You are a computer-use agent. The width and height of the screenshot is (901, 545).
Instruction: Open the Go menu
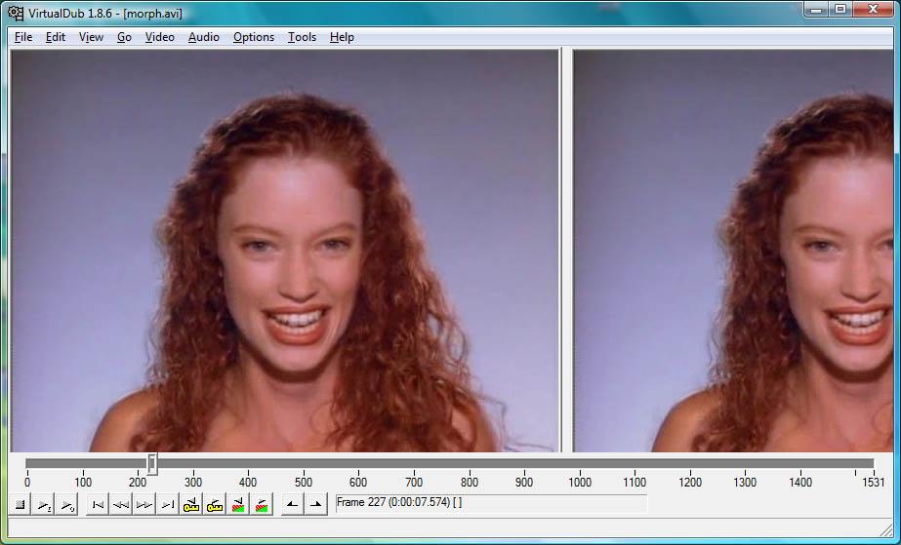(124, 37)
